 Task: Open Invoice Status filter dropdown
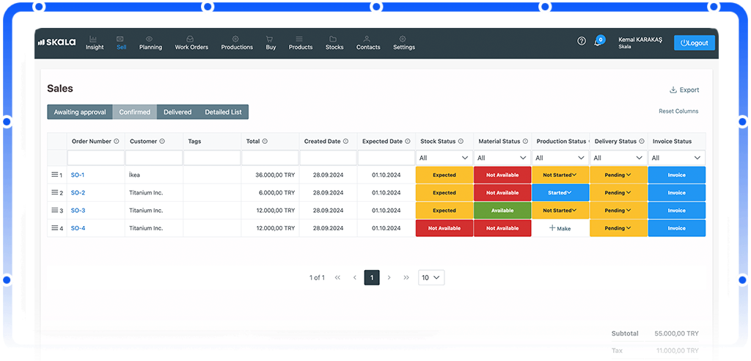(x=676, y=158)
